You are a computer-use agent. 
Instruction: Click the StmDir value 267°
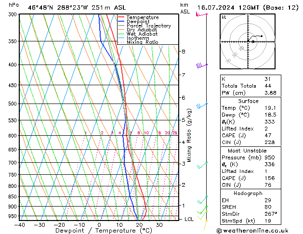271,214
